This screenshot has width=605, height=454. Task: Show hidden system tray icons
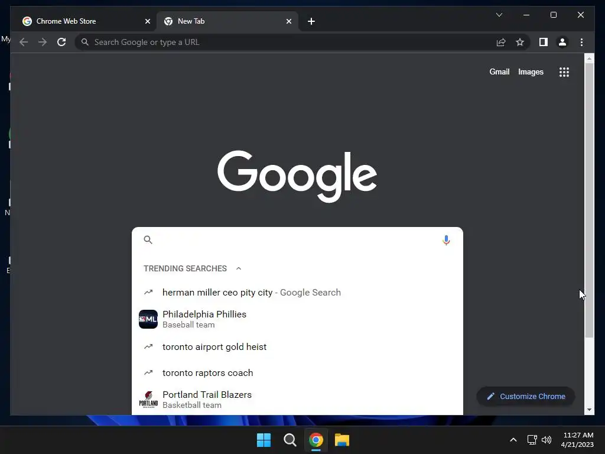(513, 440)
